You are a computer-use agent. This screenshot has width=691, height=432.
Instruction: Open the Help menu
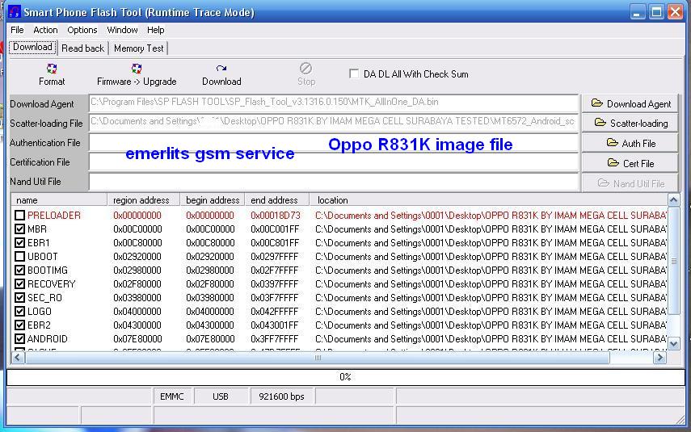pos(155,30)
